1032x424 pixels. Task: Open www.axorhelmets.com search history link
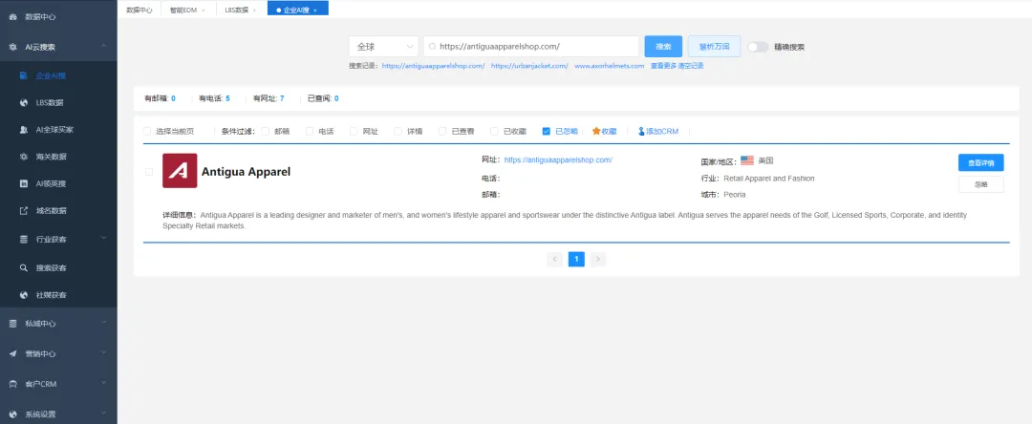coord(610,67)
